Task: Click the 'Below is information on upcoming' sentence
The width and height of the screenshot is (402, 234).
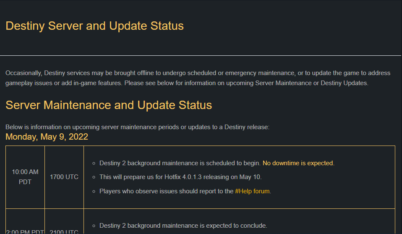Action: coord(137,127)
